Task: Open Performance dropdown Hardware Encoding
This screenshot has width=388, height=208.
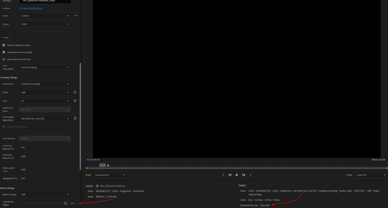Action: (x=45, y=84)
